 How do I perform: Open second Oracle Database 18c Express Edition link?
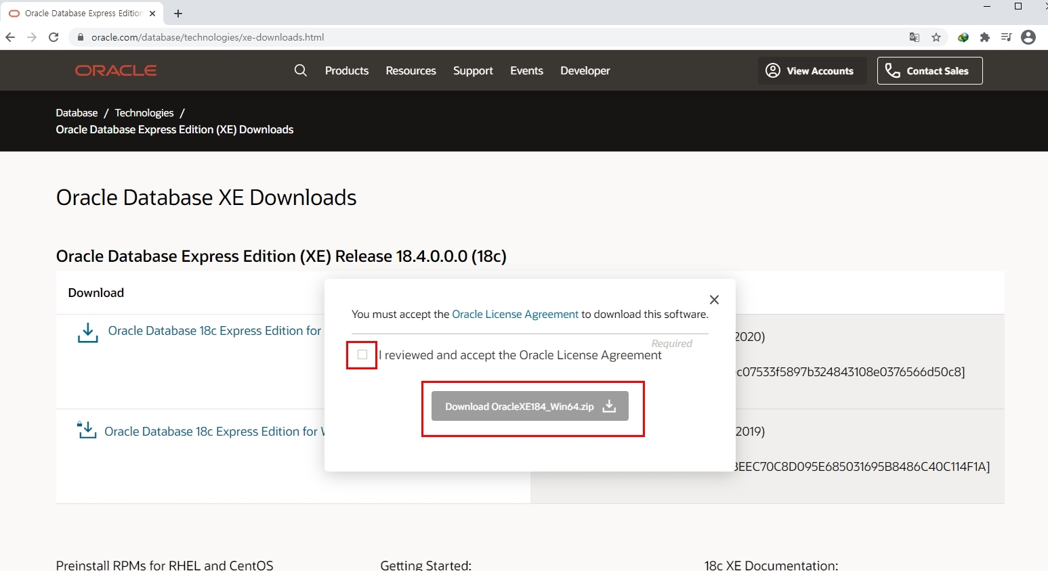pos(214,431)
